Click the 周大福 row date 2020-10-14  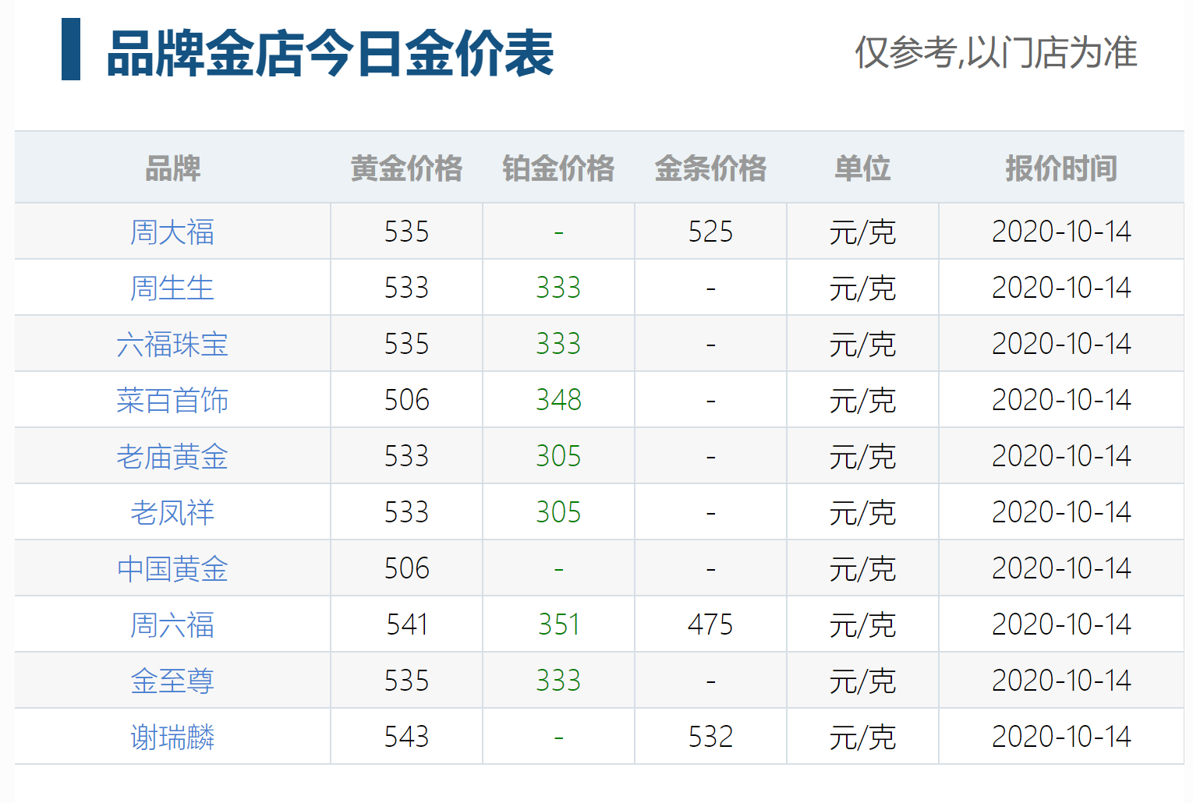(x=1061, y=232)
